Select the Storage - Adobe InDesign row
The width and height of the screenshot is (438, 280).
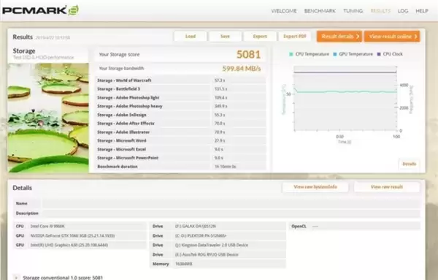point(180,115)
